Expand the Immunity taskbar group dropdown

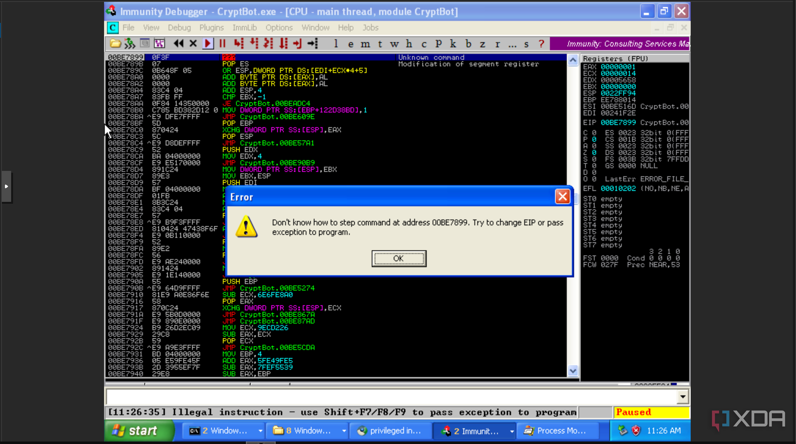click(x=512, y=431)
